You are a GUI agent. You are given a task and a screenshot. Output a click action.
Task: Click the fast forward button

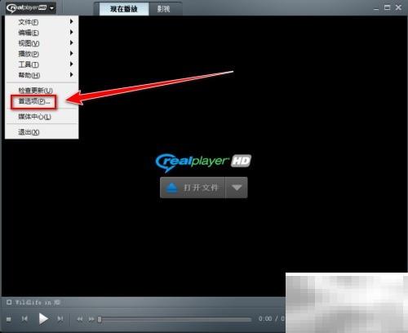[x=91, y=319]
